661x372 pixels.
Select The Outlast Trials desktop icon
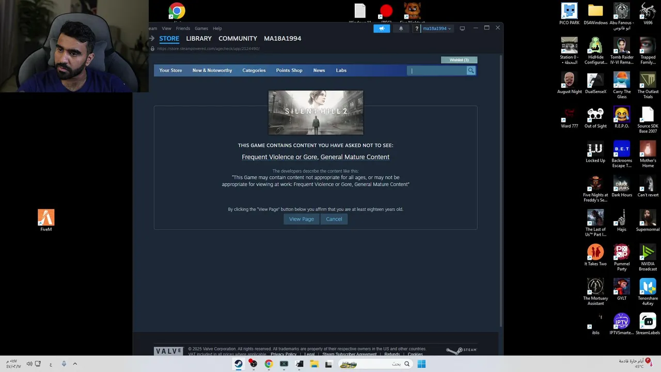[x=648, y=85]
